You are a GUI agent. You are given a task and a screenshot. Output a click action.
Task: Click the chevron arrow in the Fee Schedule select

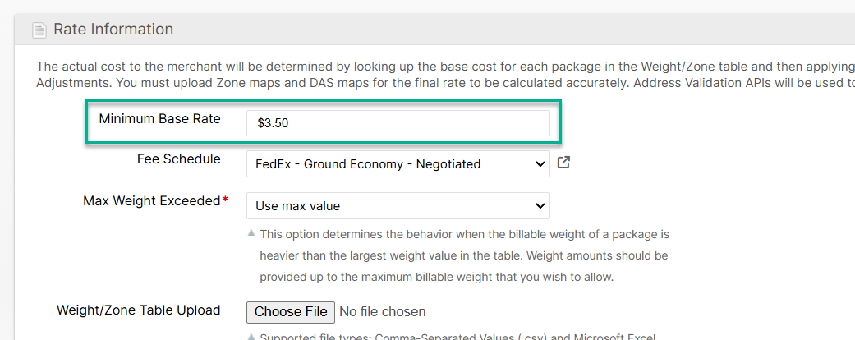540,163
